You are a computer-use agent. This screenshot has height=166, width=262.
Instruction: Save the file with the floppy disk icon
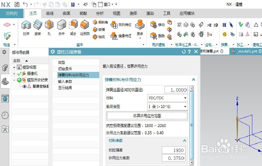pos(17,4)
